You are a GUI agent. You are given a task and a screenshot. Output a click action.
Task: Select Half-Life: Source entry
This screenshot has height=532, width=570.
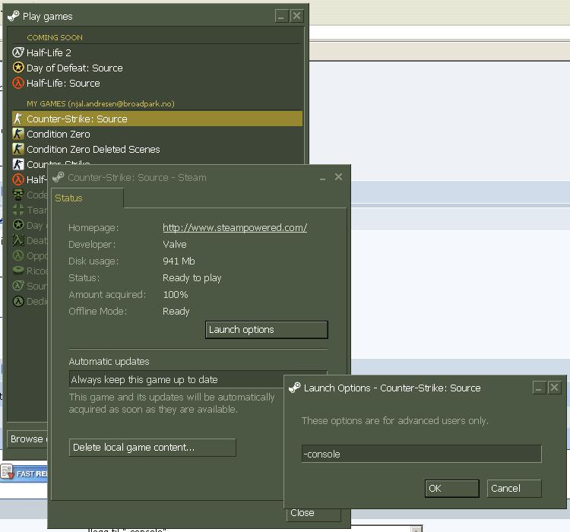pos(157,83)
